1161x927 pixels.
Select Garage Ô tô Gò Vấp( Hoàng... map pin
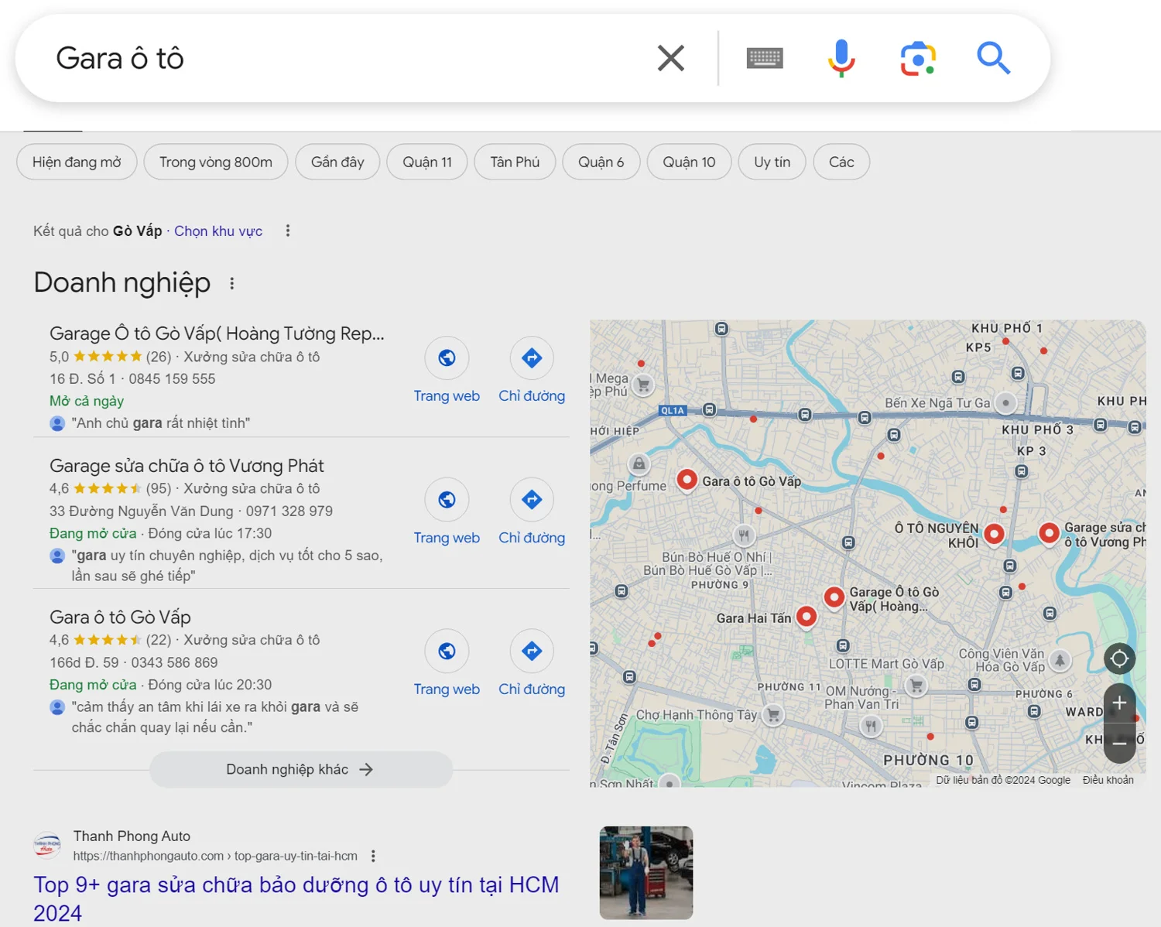pos(834,597)
